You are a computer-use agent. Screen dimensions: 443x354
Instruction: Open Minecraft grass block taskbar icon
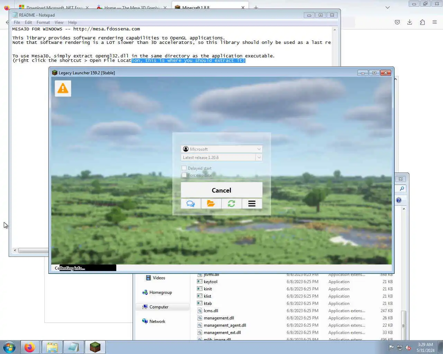[95, 347]
